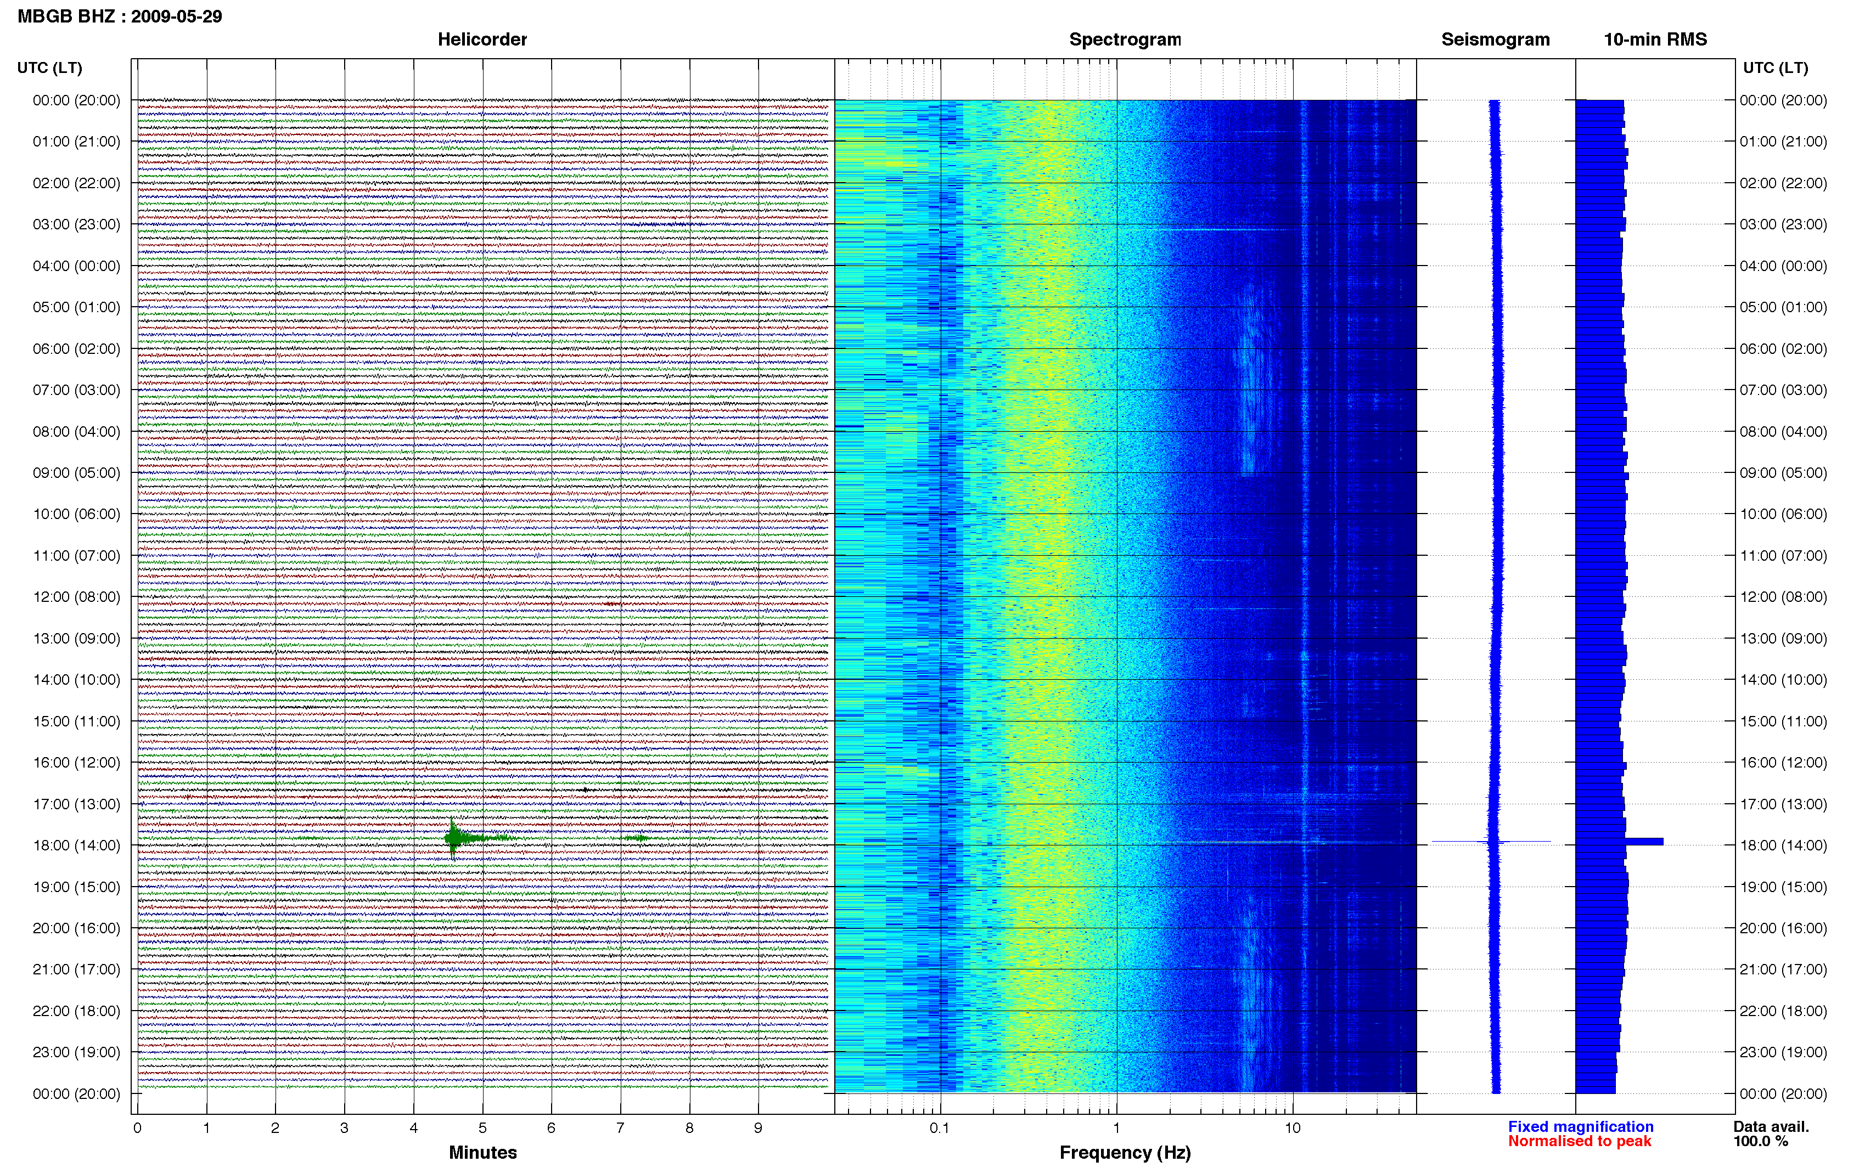Click the 10-min RMS heading

1655,40
